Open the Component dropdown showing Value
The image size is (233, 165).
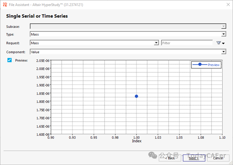[x=223, y=52]
